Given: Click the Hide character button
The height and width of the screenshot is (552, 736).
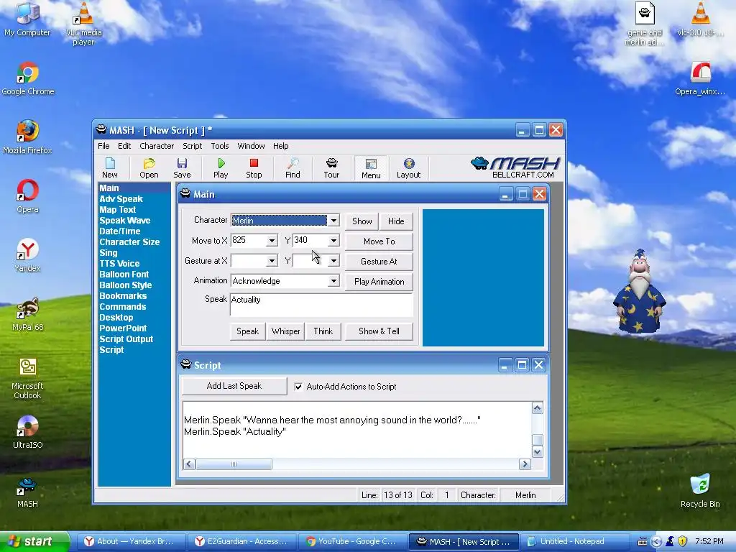Looking at the screenshot, I should [396, 221].
